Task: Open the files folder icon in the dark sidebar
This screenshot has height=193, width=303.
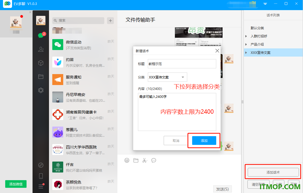Action: [41, 77]
